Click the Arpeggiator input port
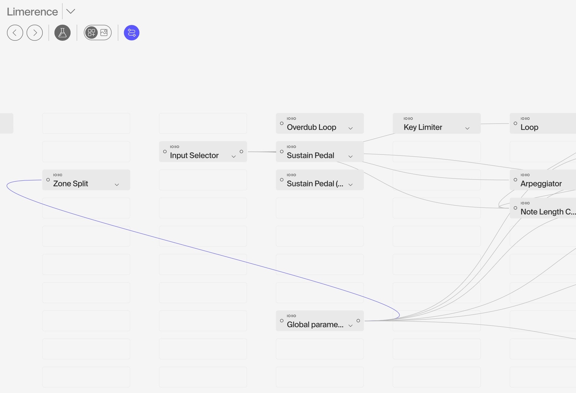Image resolution: width=576 pixels, height=393 pixels. tap(516, 180)
